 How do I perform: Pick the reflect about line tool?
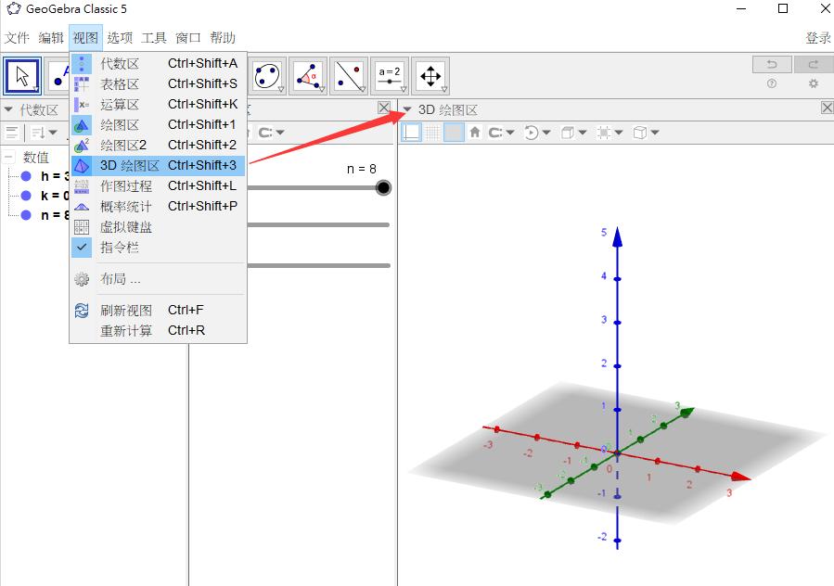(349, 75)
